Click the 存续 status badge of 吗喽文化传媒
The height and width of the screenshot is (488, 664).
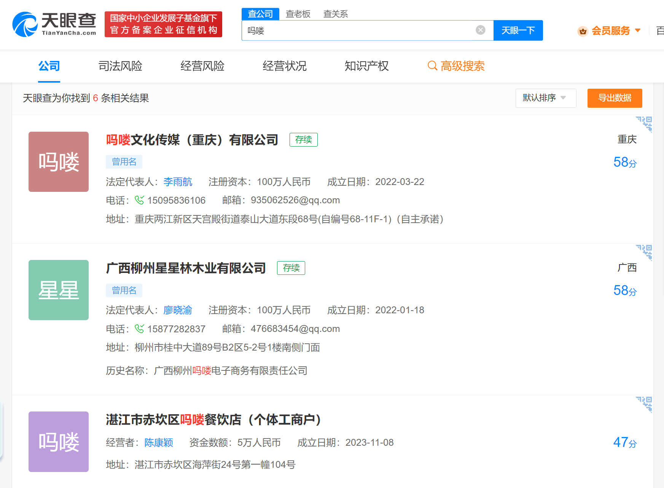tap(304, 140)
